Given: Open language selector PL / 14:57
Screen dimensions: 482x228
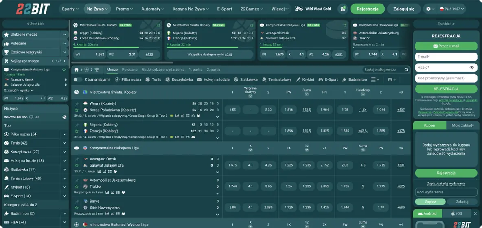Looking at the screenshot, I should 451,9.
